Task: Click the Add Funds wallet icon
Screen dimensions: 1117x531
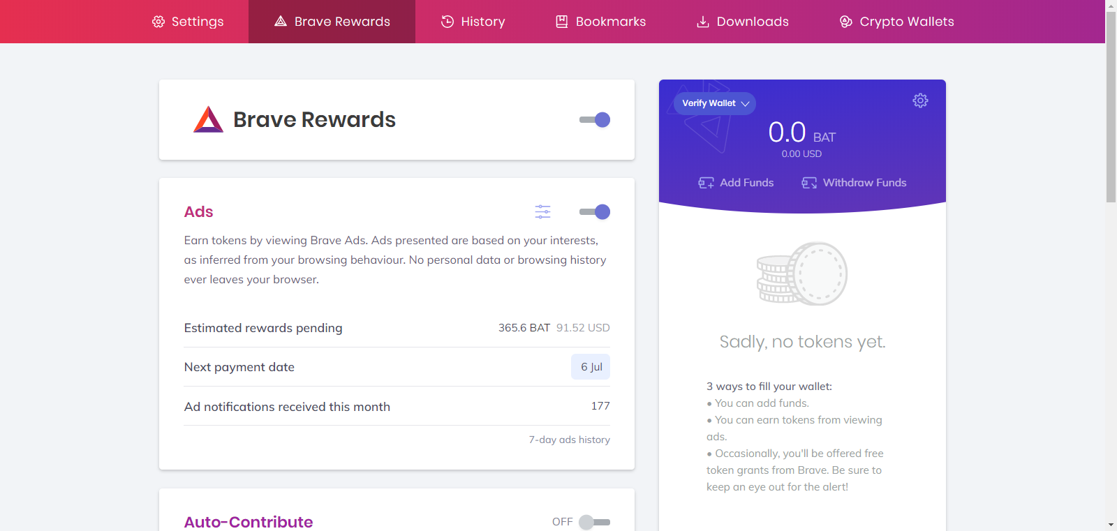Action: pos(706,183)
